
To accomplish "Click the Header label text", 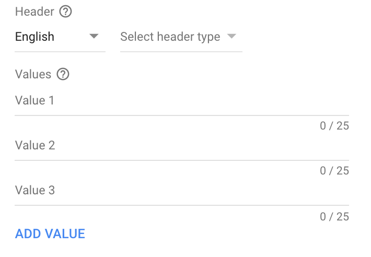I will [x=34, y=11].
